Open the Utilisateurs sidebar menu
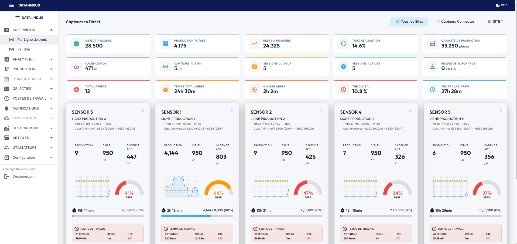This screenshot has height=244, width=517. (x=29, y=148)
